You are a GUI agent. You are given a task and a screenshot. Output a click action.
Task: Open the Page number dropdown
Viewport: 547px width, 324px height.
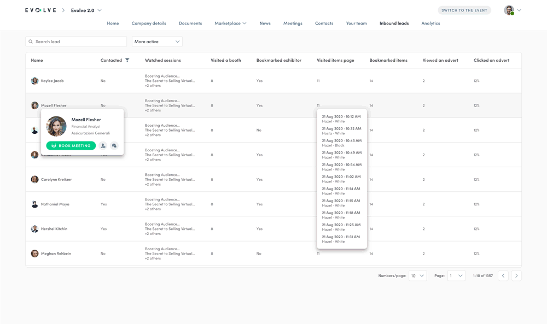(x=456, y=276)
